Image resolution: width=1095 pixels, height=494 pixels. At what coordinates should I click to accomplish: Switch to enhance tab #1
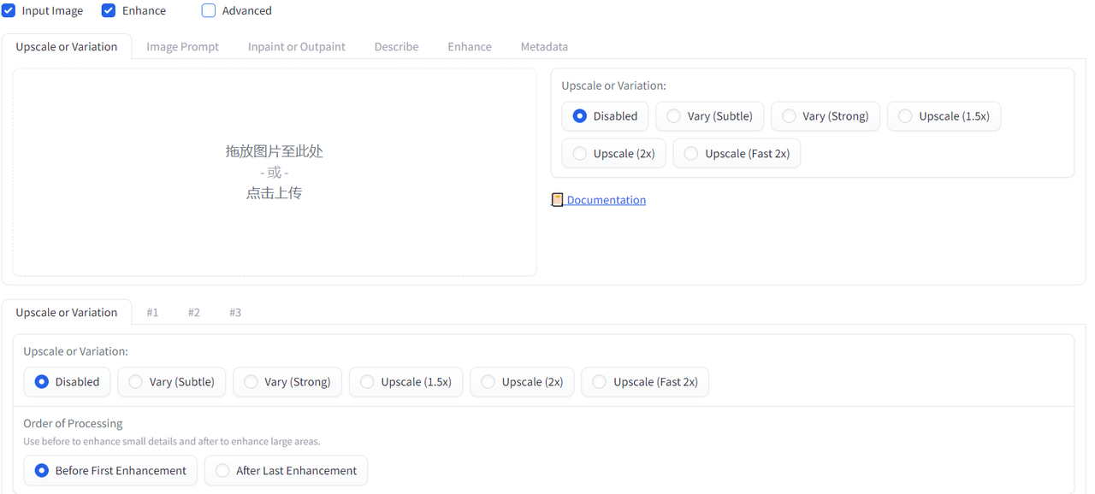152,313
